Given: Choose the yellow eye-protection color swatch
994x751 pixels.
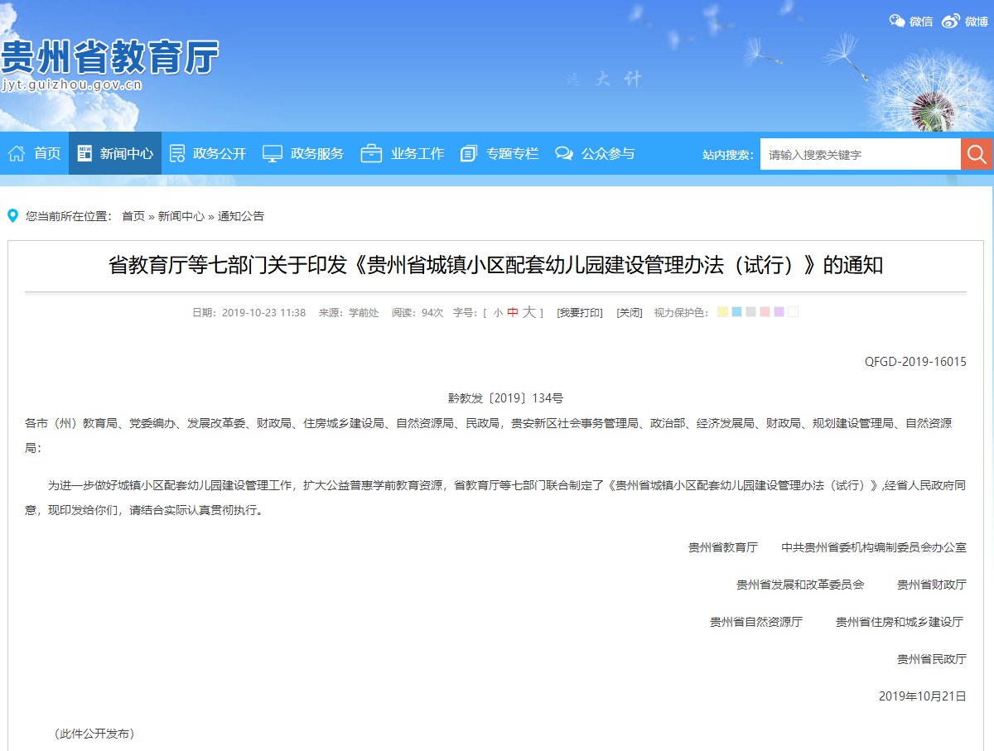Looking at the screenshot, I should [722, 312].
